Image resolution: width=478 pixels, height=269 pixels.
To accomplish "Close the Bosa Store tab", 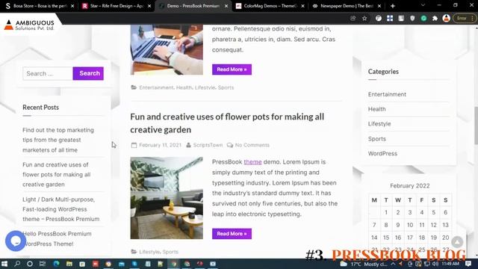I will pos(72,6).
